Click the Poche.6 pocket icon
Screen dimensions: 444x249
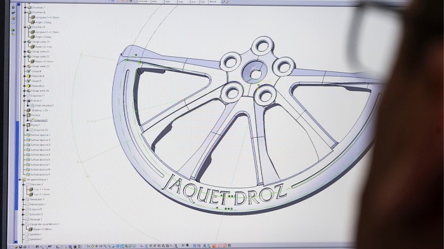click(x=29, y=115)
